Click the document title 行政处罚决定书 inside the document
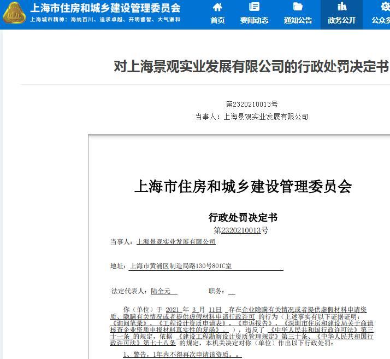Viewport: 390px width, 359px height. 243,217
